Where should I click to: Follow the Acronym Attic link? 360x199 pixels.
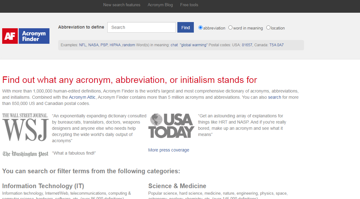[82, 97]
